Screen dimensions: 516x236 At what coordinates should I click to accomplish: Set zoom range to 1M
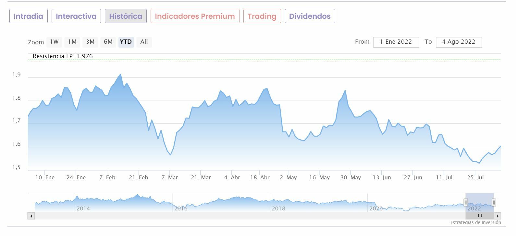72,42
